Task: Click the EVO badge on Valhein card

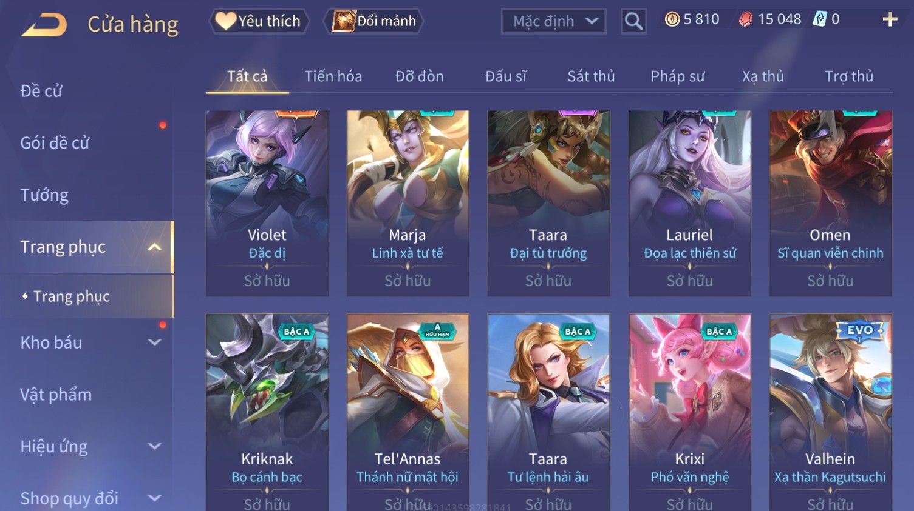Action: (x=860, y=331)
